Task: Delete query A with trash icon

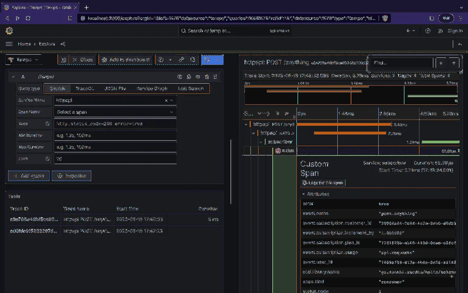Action: pyautogui.click(x=207, y=77)
